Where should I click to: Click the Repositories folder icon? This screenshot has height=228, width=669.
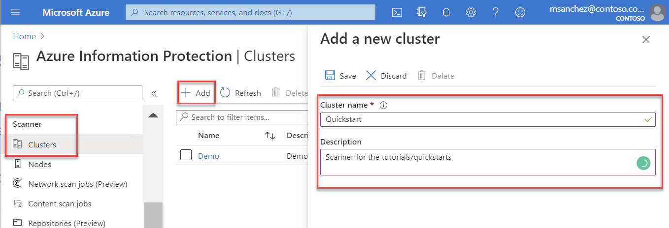tap(18, 223)
